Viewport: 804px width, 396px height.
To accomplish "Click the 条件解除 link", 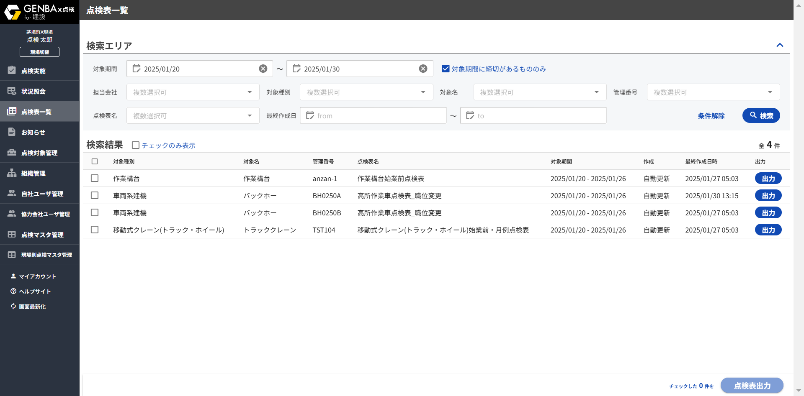I will [711, 116].
